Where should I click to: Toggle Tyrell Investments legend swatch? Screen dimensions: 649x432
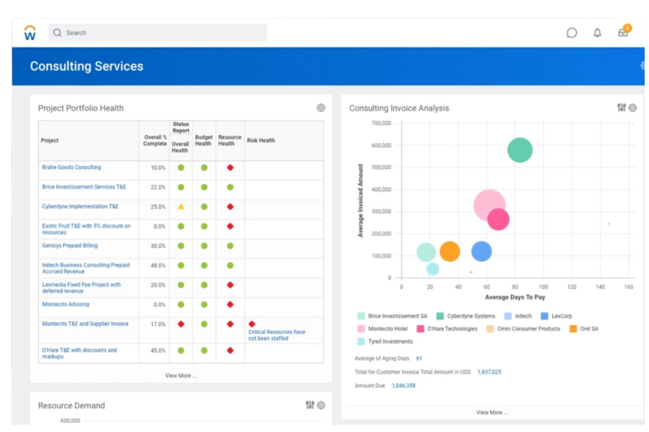coord(361,341)
